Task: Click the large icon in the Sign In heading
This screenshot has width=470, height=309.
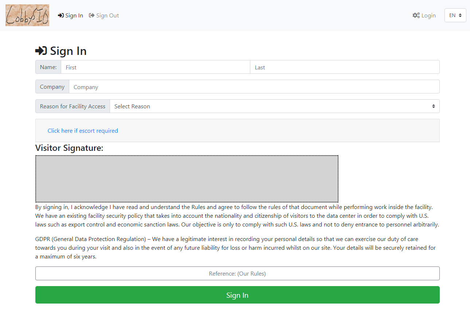Action: [x=41, y=51]
